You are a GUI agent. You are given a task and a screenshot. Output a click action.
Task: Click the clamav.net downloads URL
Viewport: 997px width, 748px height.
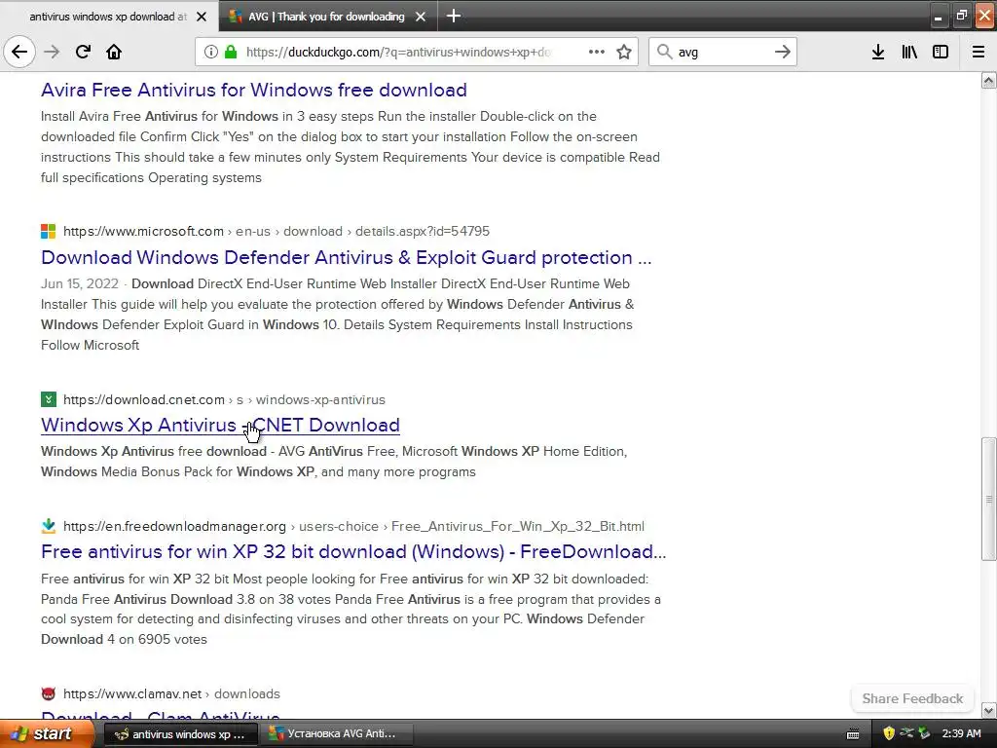coord(171,693)
